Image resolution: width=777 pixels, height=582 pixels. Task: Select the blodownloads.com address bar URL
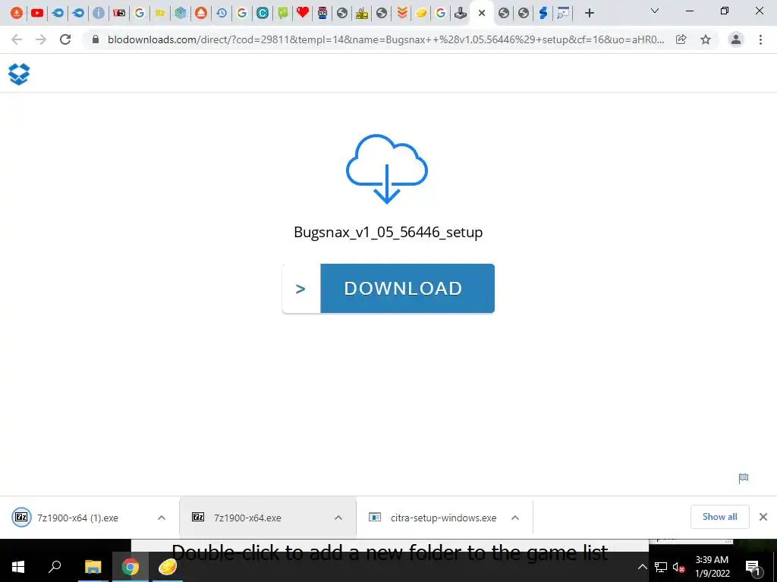pyautogui.click(x=385, y=39)
